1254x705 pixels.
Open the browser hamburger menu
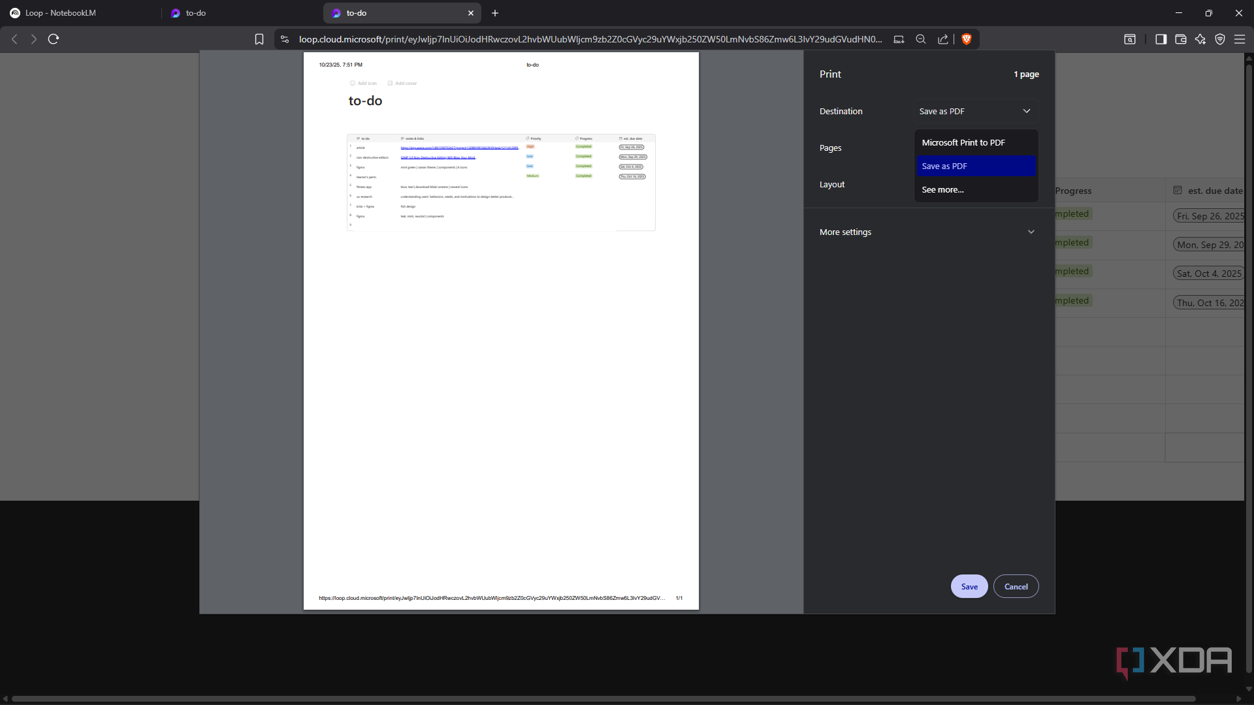coord(1239,39)
